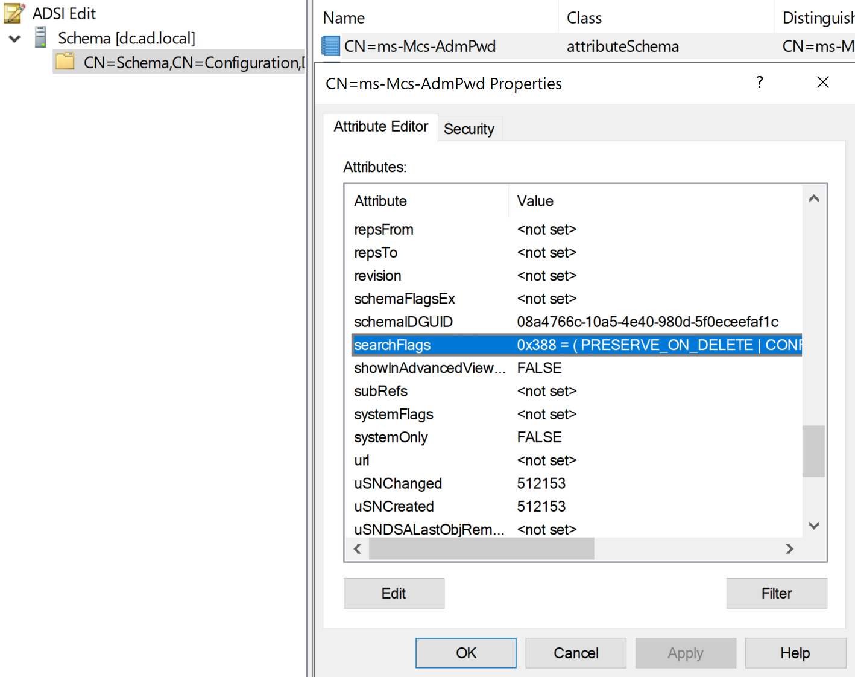This screenshot has width=855, height=677.
Task: Select the repsTo attribute row
Action: pos(576,252)
